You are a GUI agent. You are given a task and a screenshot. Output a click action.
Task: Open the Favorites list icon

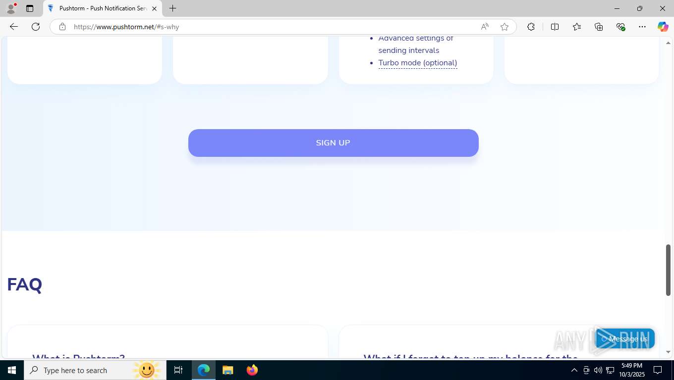577,27
